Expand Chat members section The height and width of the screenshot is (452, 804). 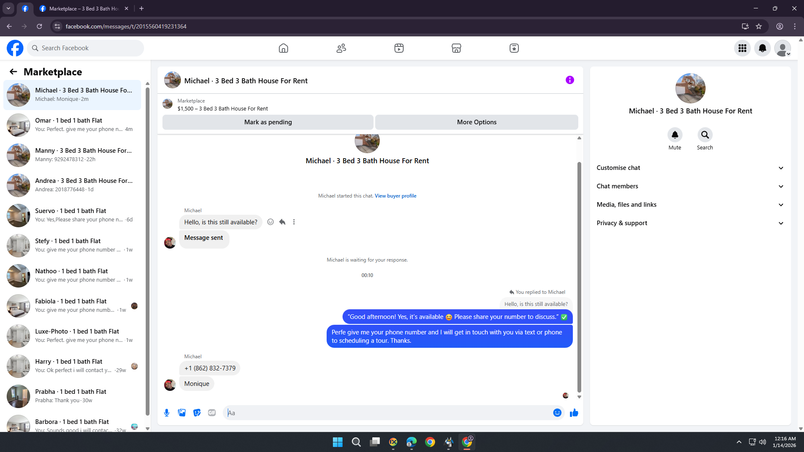pos(690,186)
